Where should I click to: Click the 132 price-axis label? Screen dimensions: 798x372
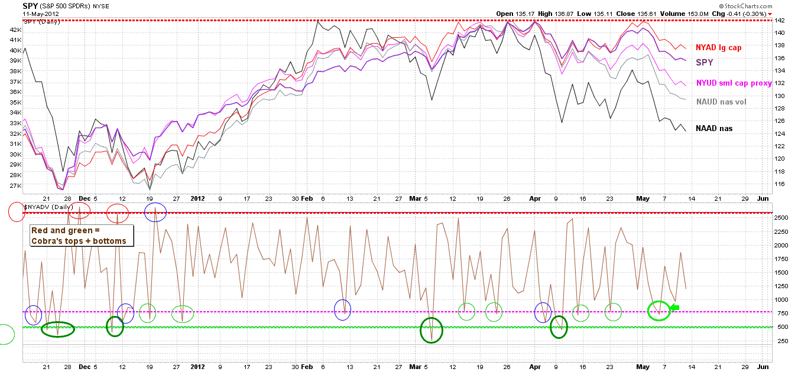tap(779, 83)
